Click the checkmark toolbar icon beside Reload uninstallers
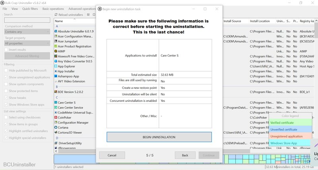This screenshot has height=170, width=318. tap(88, 15)
